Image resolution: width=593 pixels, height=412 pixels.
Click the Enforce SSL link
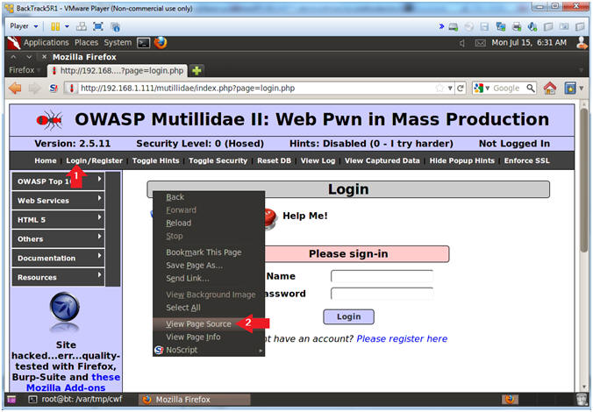tap(527, 160)
